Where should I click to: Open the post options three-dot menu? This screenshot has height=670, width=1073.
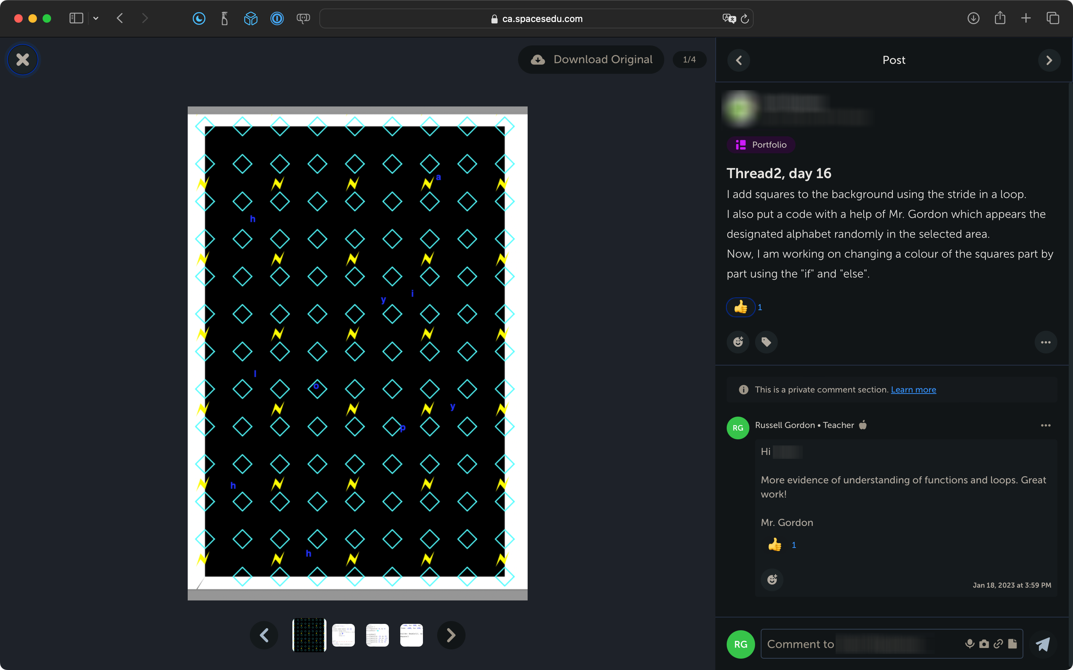pyautogui.click(x=1046, y=342)
